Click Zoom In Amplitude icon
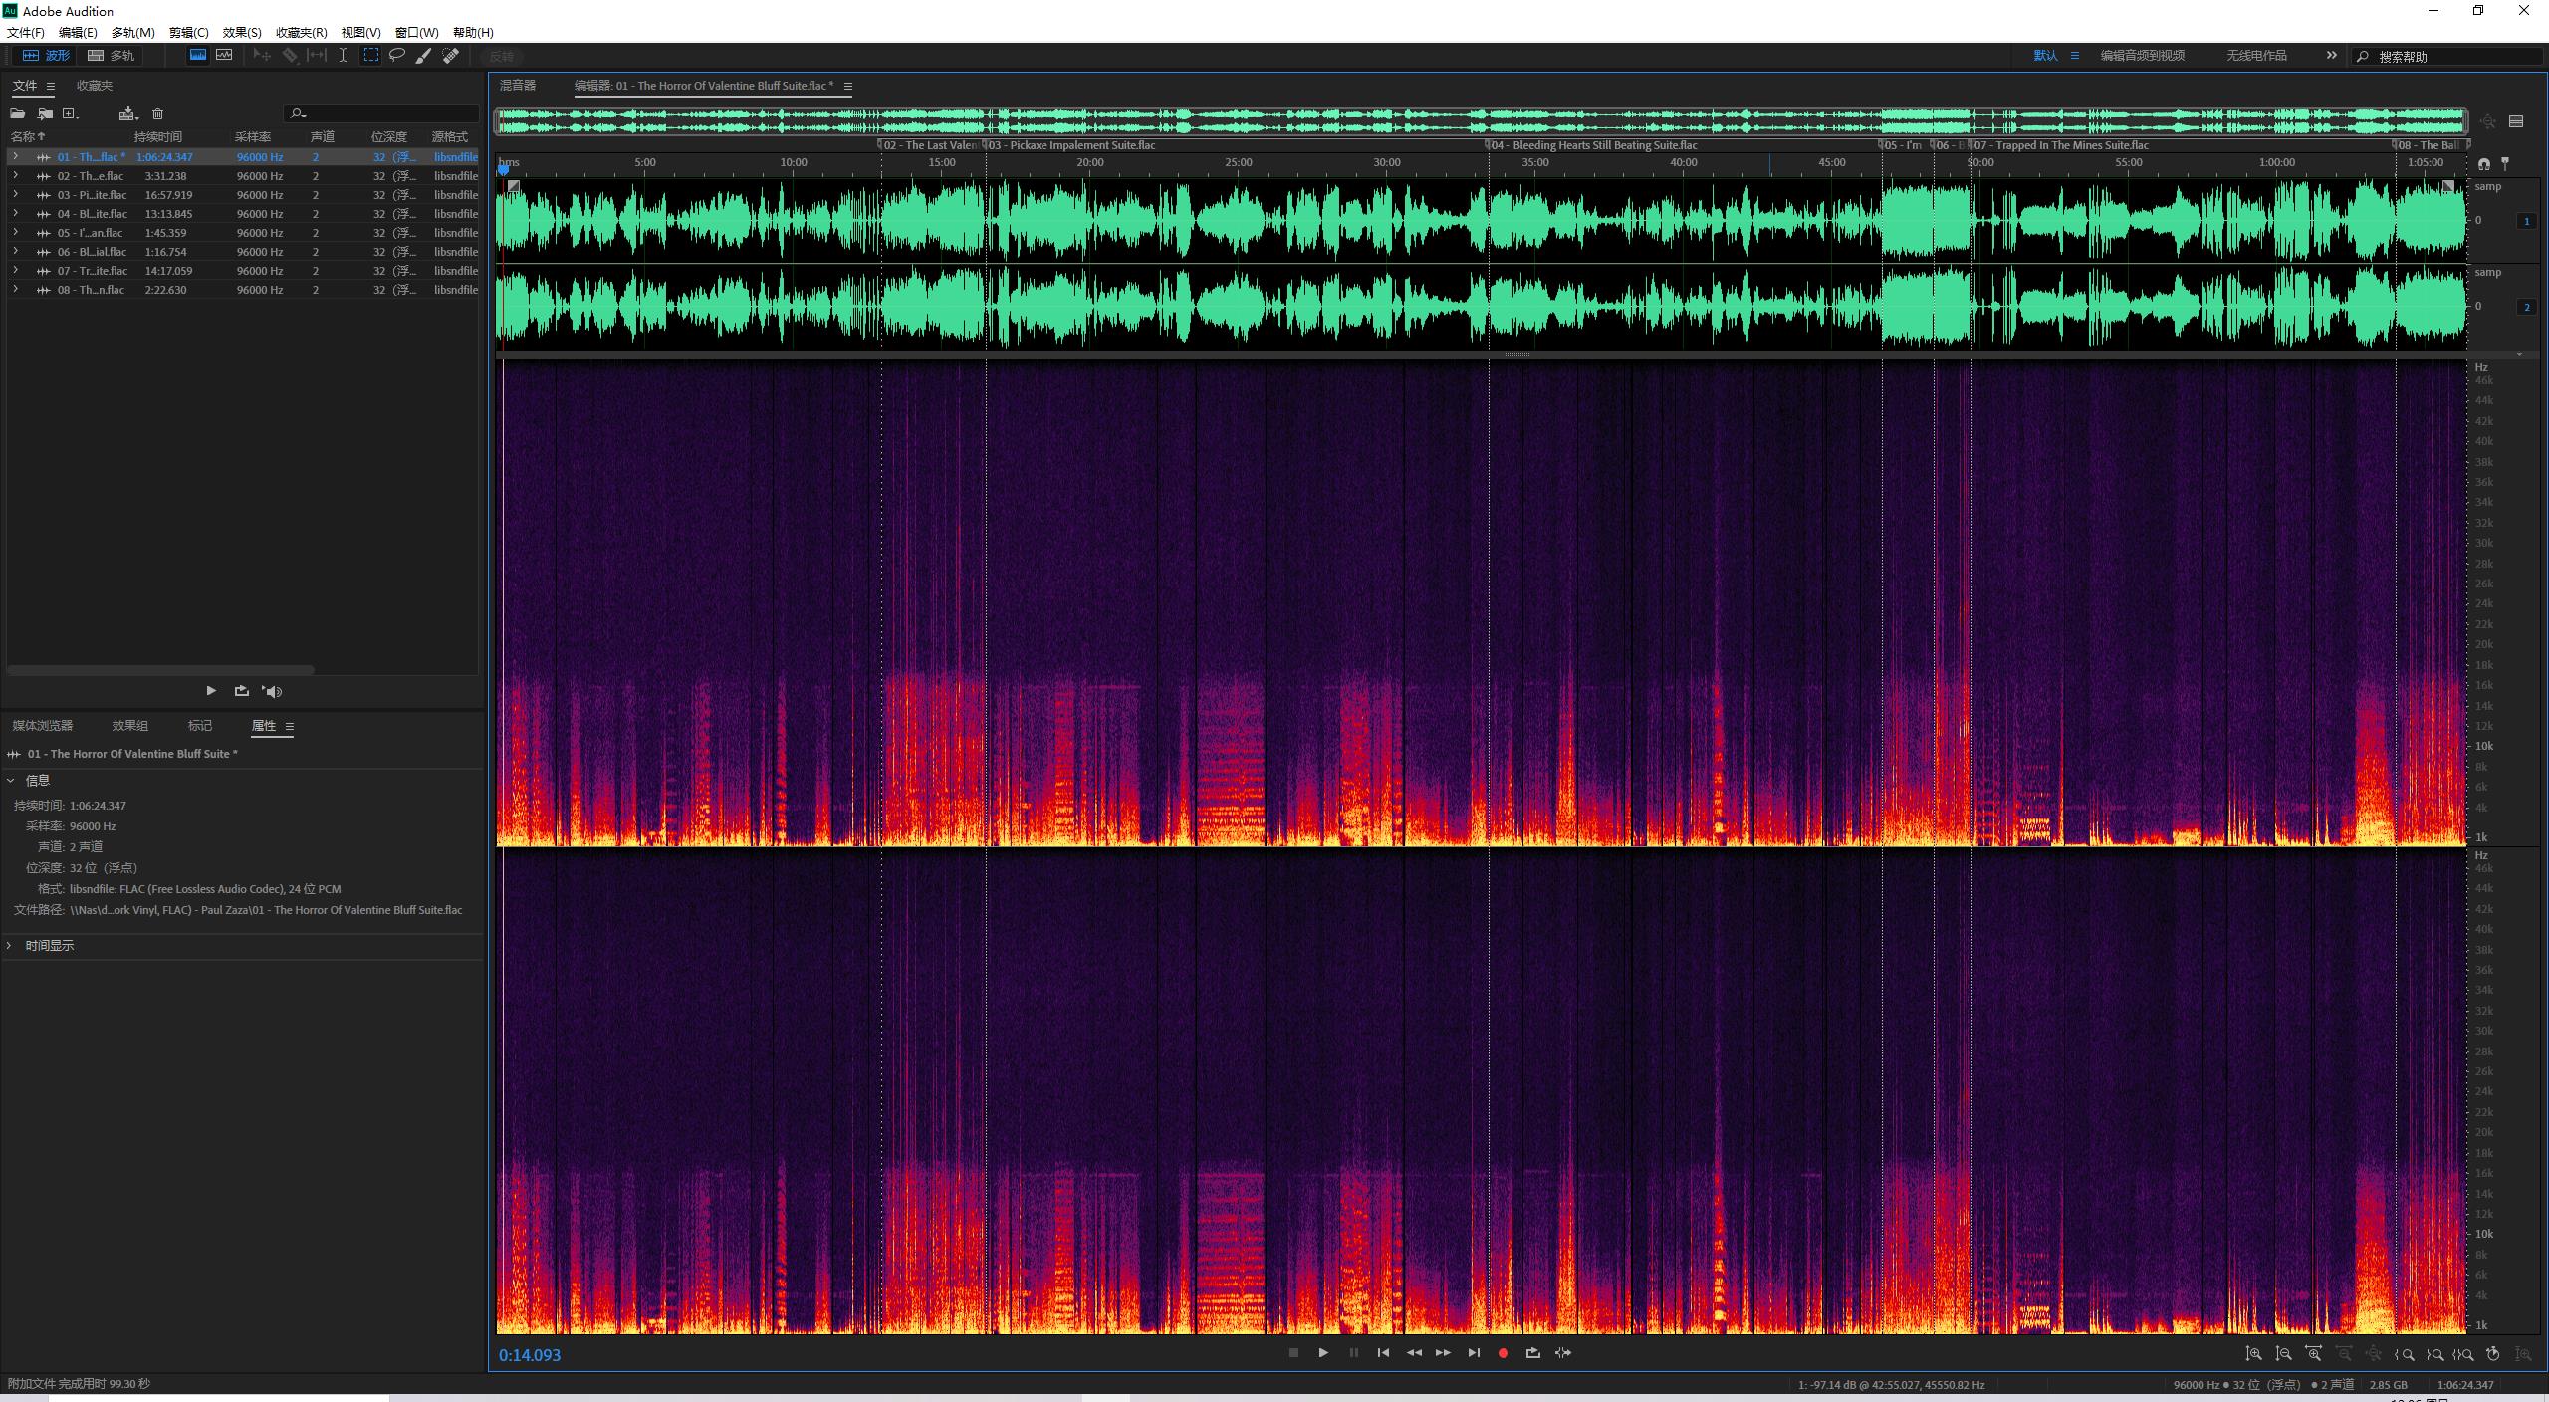The height and width of the screenshot is (1402, 2549). pyautogui.click(x=2253, y=1354)
